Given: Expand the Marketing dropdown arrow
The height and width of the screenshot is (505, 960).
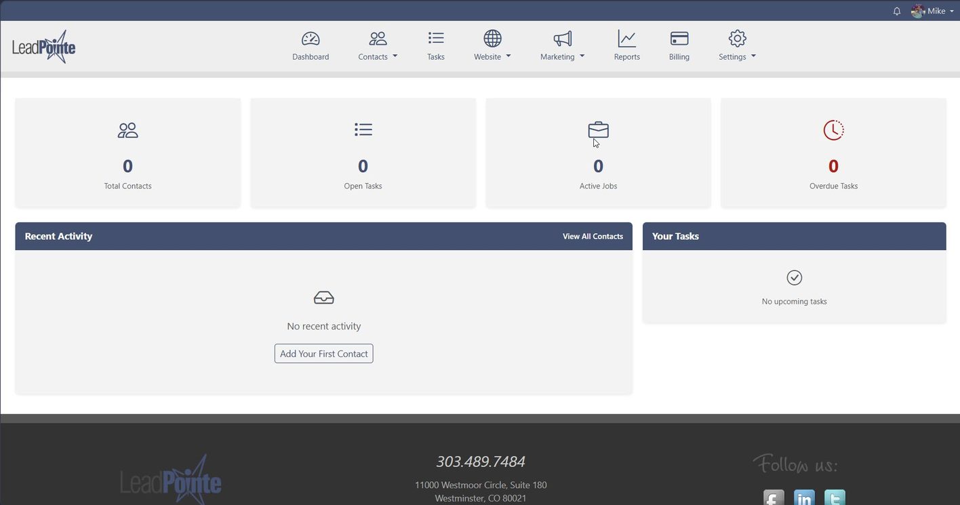Looking at the screenshot, I should click(582, 56).
